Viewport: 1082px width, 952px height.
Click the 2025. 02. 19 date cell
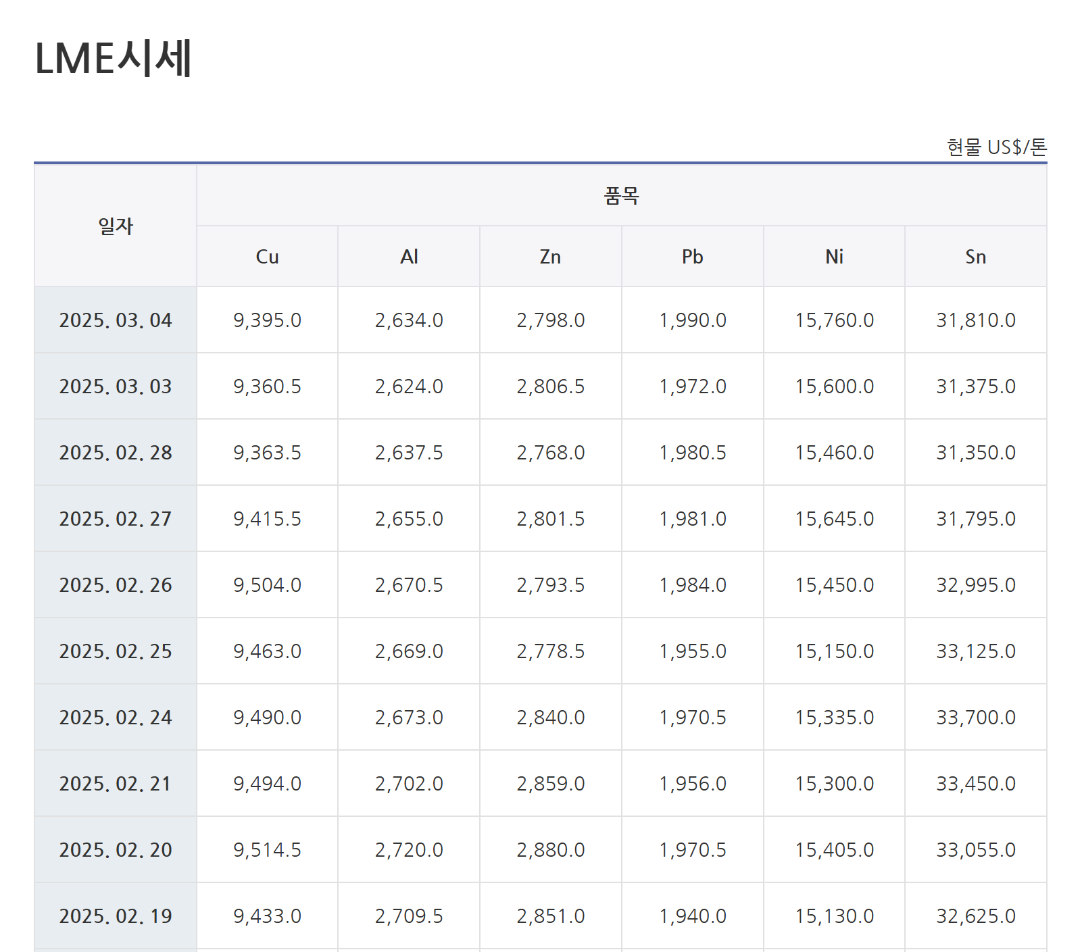coord(116,916)
